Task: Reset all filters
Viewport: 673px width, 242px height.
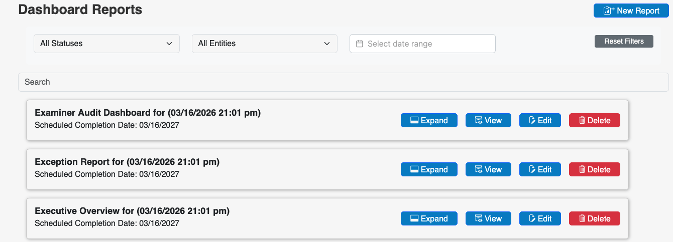Action: (624, 41)
